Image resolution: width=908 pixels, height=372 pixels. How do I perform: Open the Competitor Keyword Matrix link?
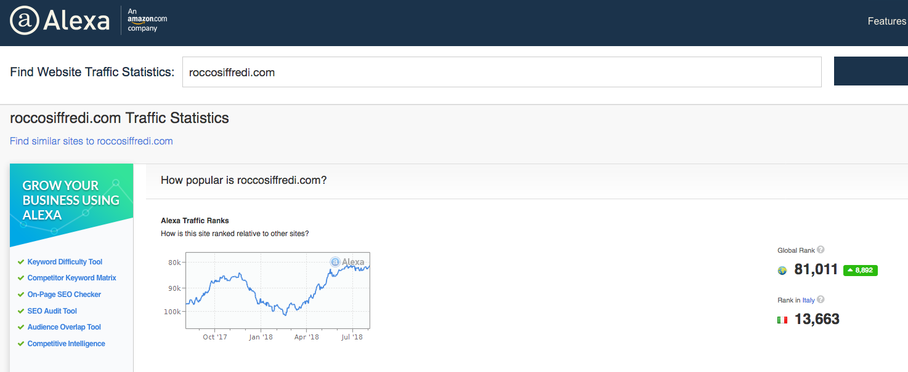[x=71, y=278]
